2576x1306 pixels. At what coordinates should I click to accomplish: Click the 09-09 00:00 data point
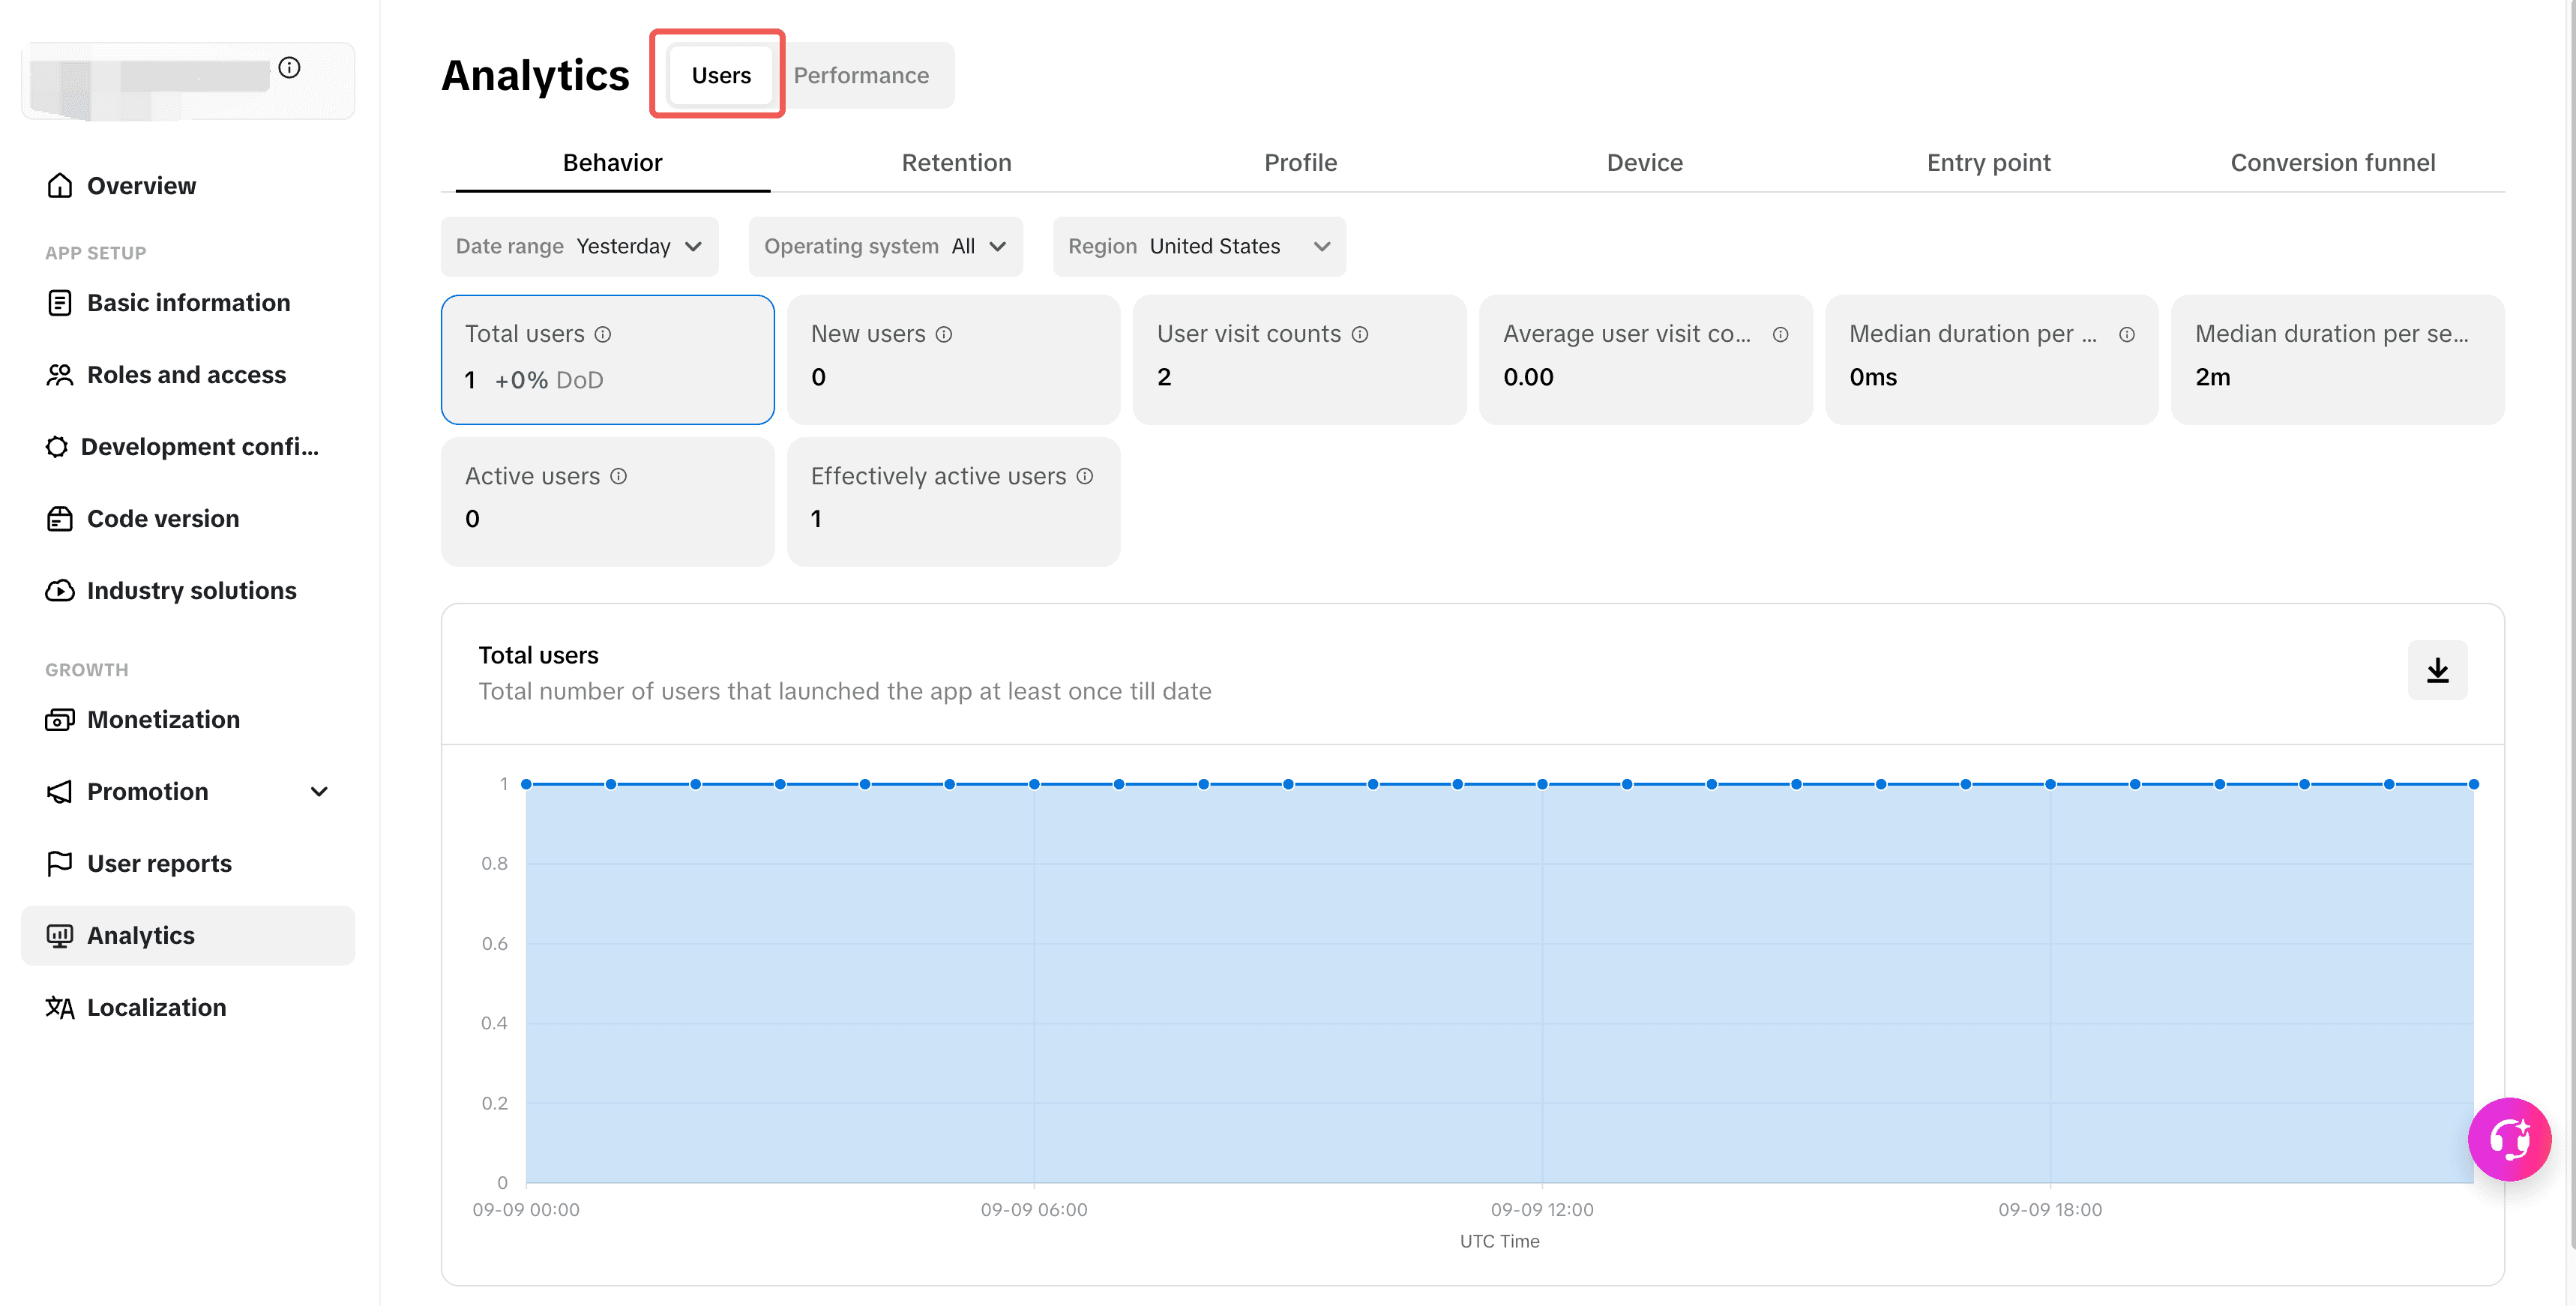[x=526, y=784]
